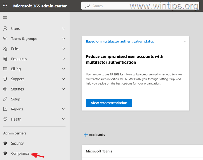203x160 pixels.
Task: Collapse the navigation menu hamburger icon
Action: pos(5,18)
